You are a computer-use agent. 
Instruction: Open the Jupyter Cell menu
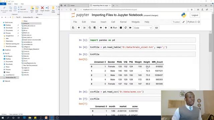[113, 22]
